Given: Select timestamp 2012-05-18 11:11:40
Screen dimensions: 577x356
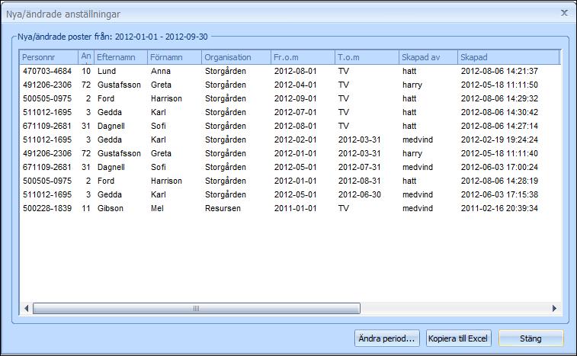Looking at the screenshot, I should (499, 153).
